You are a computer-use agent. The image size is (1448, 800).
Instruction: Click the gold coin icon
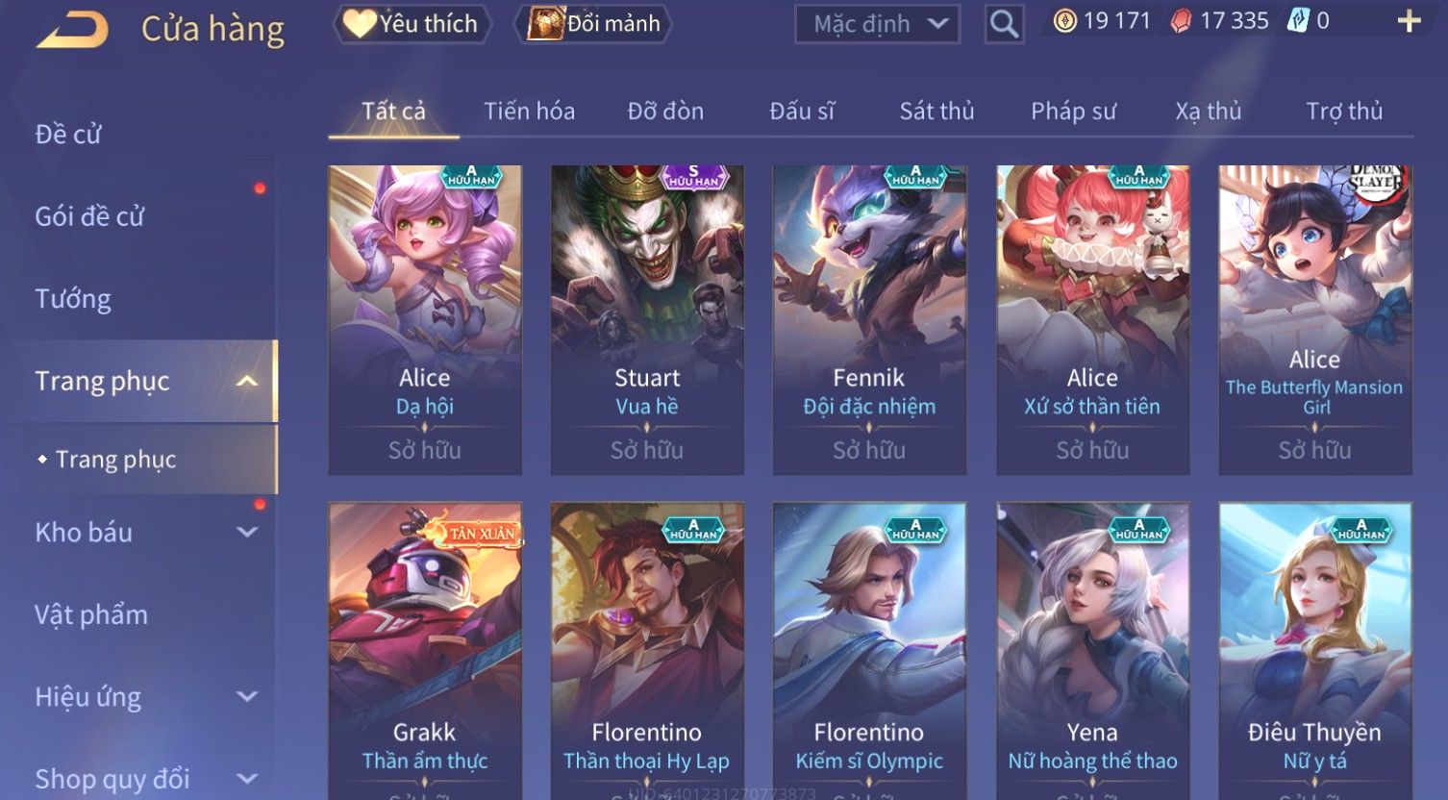1064,21
